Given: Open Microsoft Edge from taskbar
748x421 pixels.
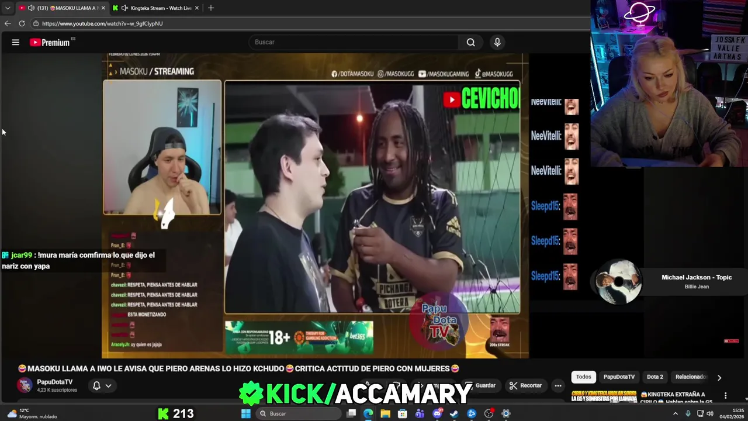Looking at the screenshot, I should [368, 413].
